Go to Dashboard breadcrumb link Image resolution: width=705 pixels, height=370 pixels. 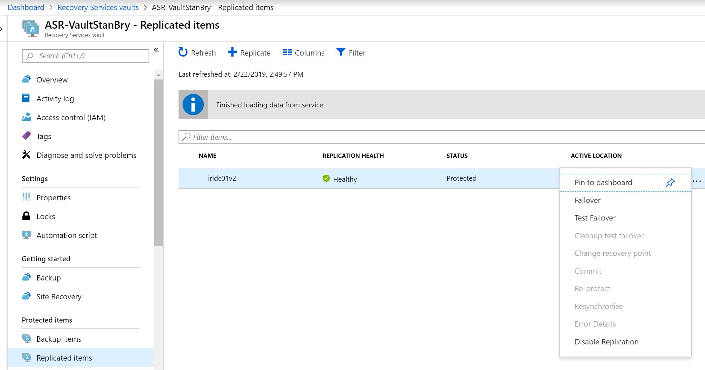tap(26, 7)
